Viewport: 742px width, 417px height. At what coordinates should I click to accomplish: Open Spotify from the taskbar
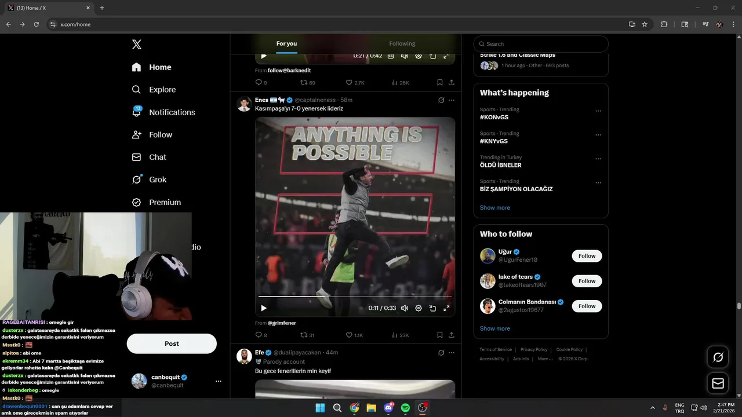pyautogui.click(x=405, y=408)
